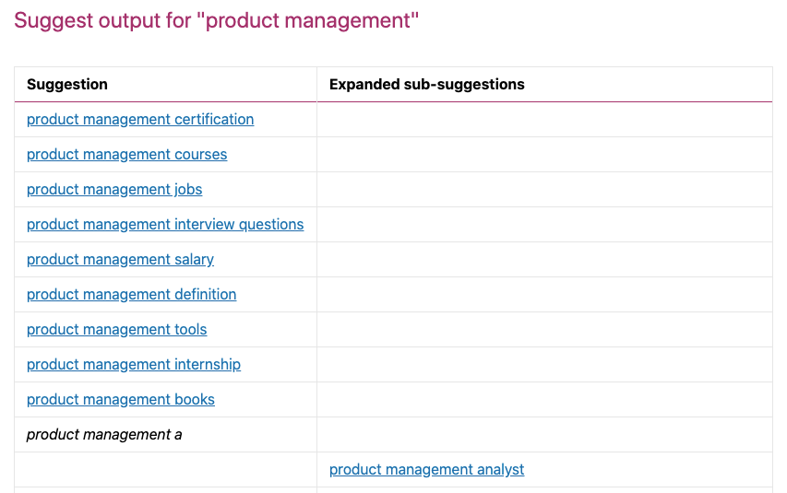This screenshot has height=493, width=787.
Task: Open the product management analyst sub-suggestion
Action: tap(426, 469)
